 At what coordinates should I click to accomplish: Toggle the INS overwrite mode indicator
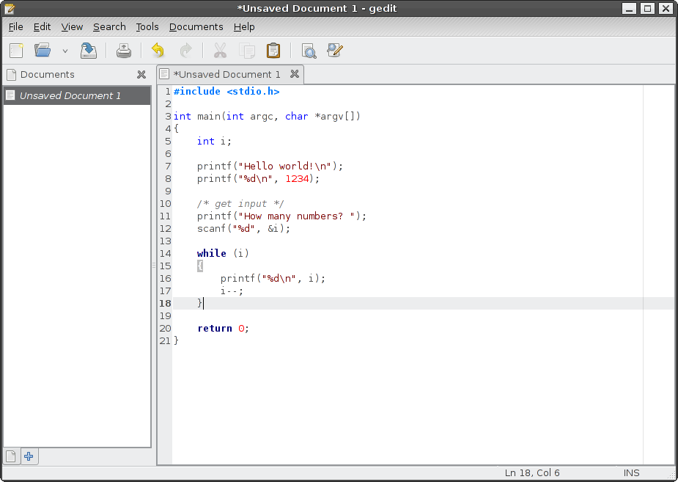coord(631,472)
